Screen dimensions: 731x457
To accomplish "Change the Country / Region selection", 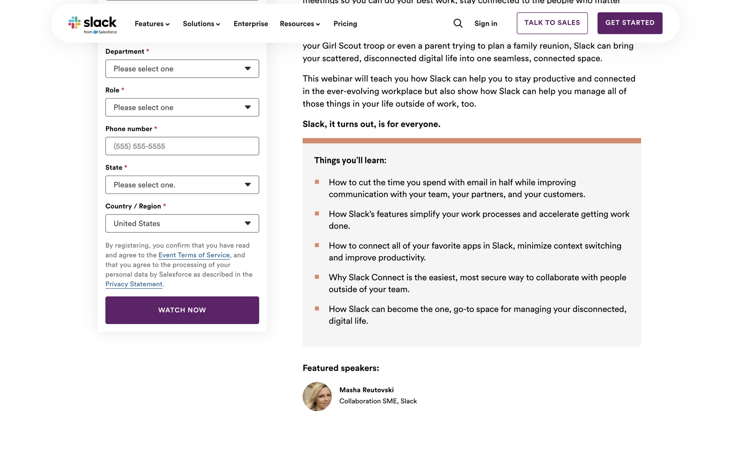I will click(x=182, y=224).
